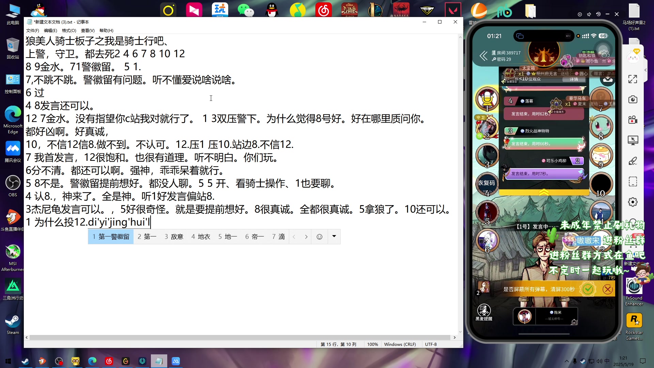
Task: Tap the 黑麦提醒 microphone button
Action: coord(484,312)
